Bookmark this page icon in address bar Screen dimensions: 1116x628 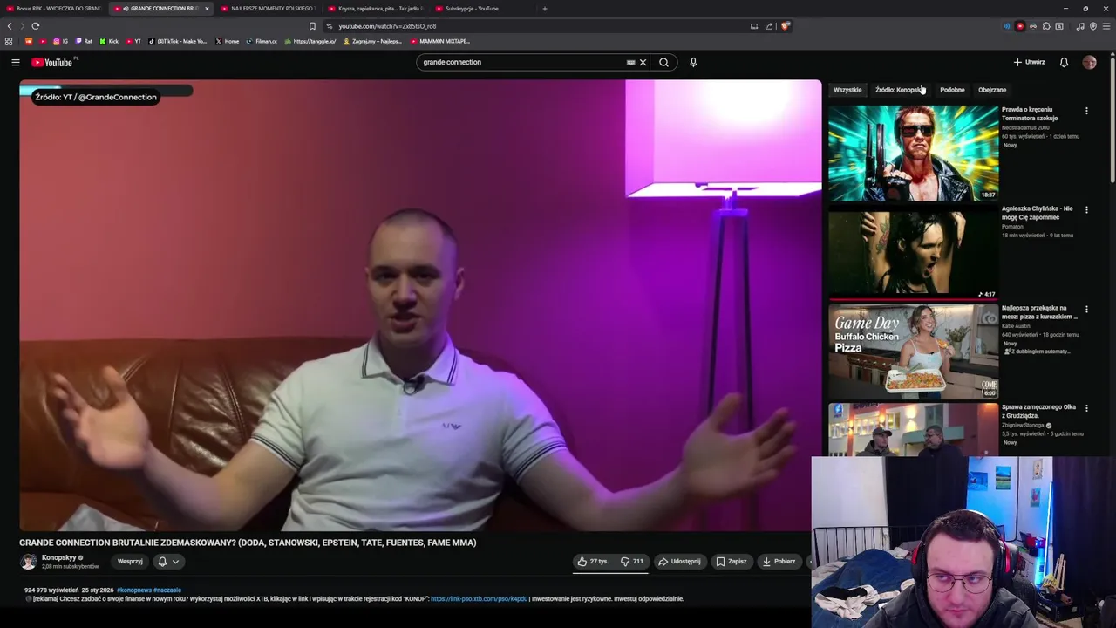click(312, 26)
